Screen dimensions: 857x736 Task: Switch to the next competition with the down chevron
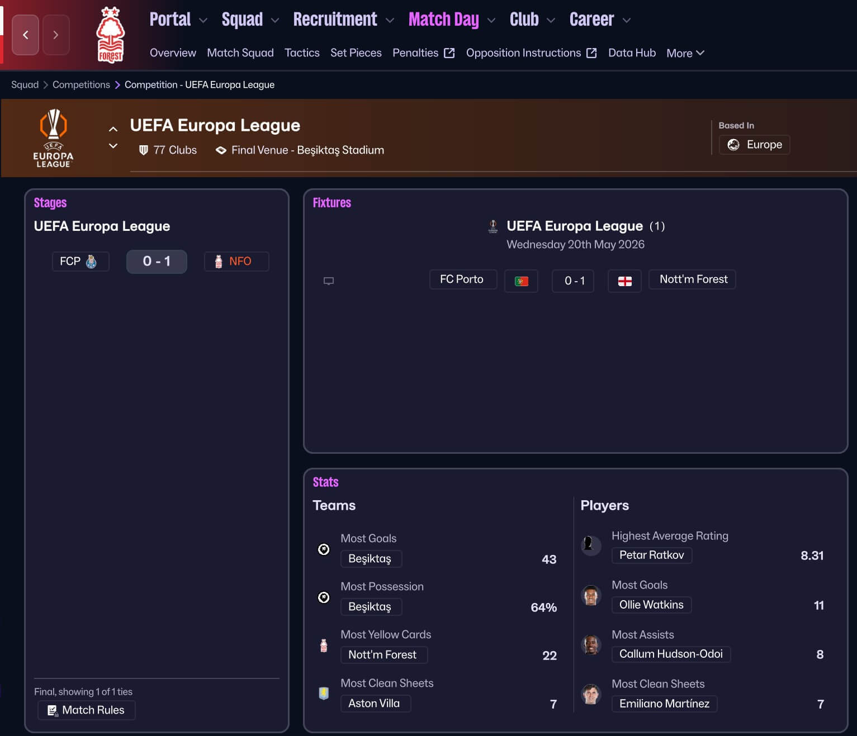(113, 146)
